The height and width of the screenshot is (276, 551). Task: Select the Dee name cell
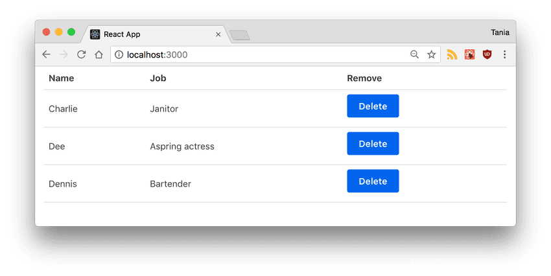(57, 146)
